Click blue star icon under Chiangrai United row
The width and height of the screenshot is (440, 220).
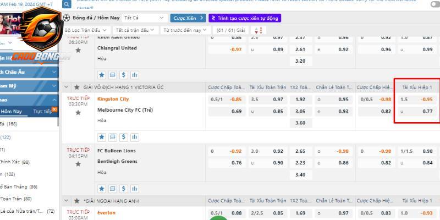pos(102,75)
